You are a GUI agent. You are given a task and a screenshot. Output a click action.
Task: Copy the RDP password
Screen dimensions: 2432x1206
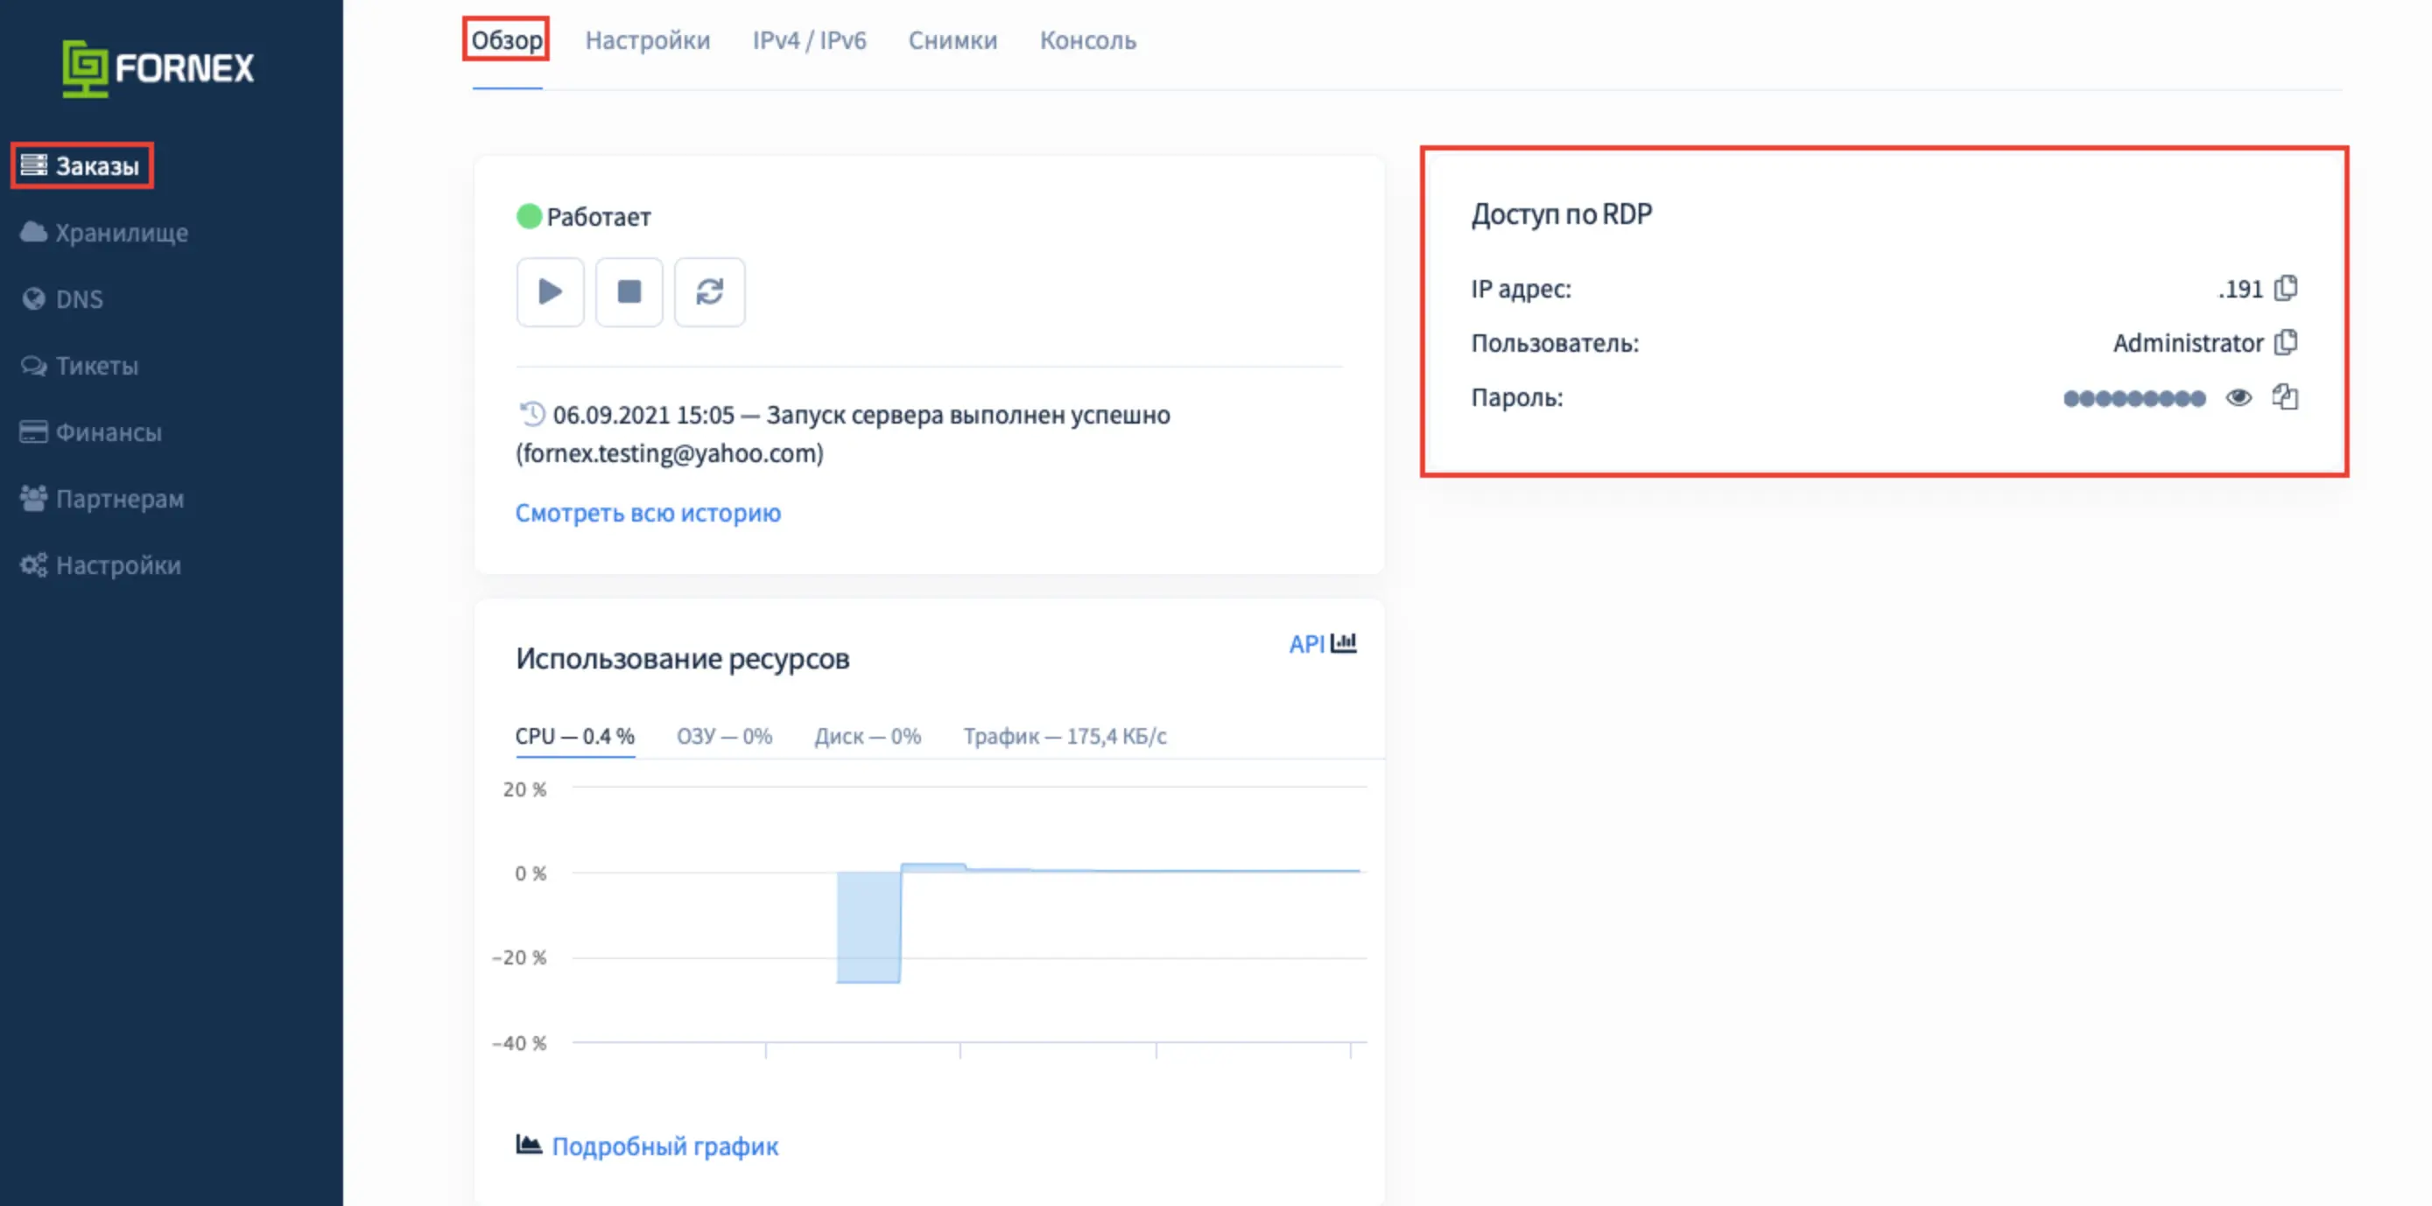click(x=2286, y=396)
